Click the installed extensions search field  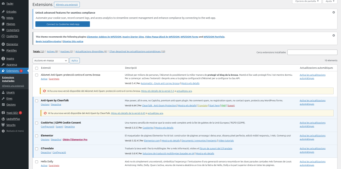pos(312,52)
